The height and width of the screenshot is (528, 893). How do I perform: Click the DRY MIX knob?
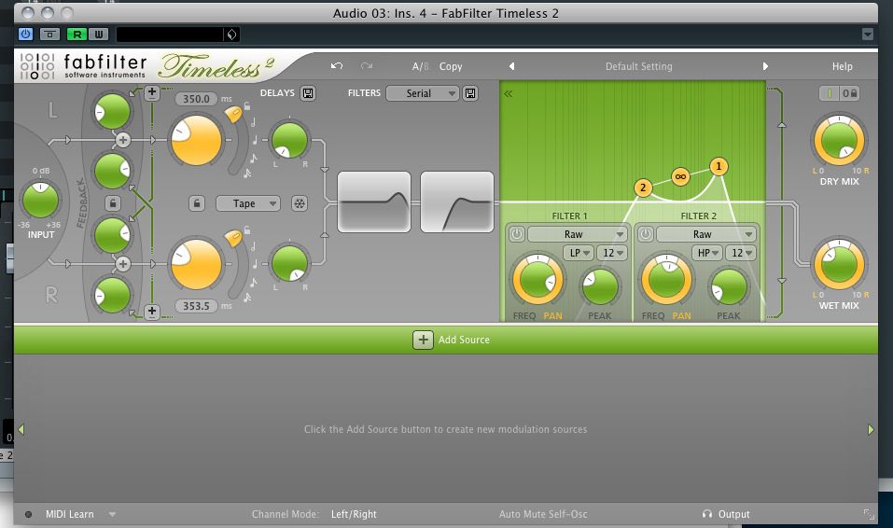[x=839, y=140]
